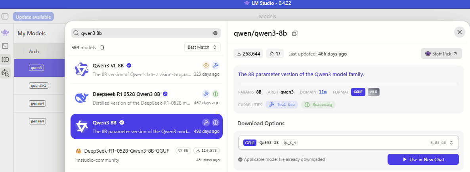Click the lmstudio-community publisher text

[x=97, y=160]
